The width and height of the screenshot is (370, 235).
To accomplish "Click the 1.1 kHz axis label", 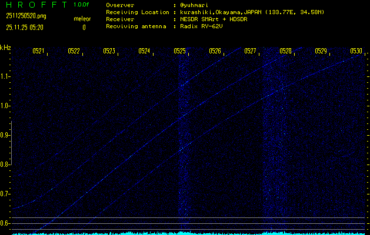I will pyautogui.click(x=5, y=76).
